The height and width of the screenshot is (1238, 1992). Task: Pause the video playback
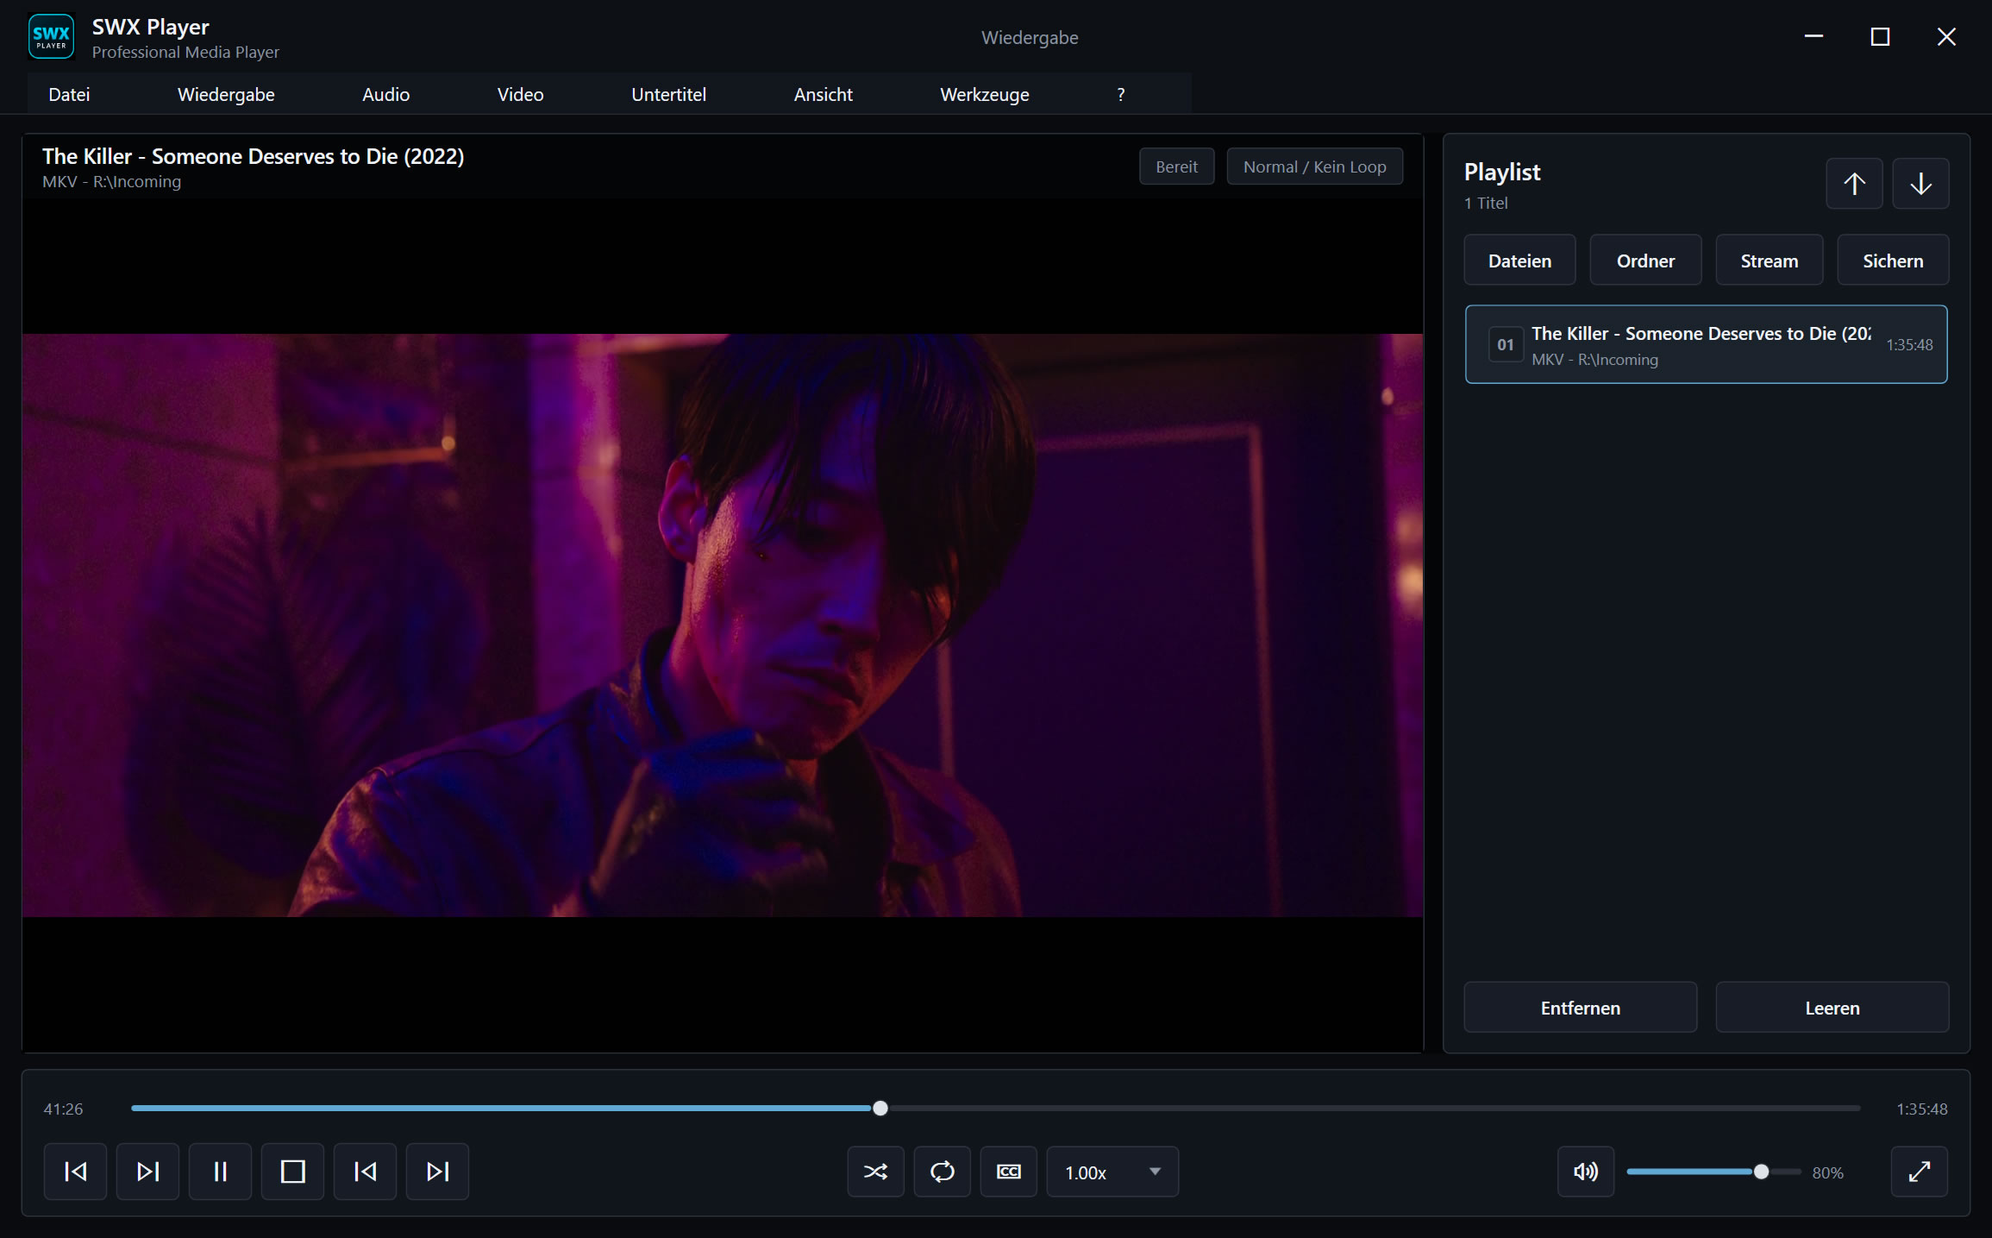(x=220, y=1171)
